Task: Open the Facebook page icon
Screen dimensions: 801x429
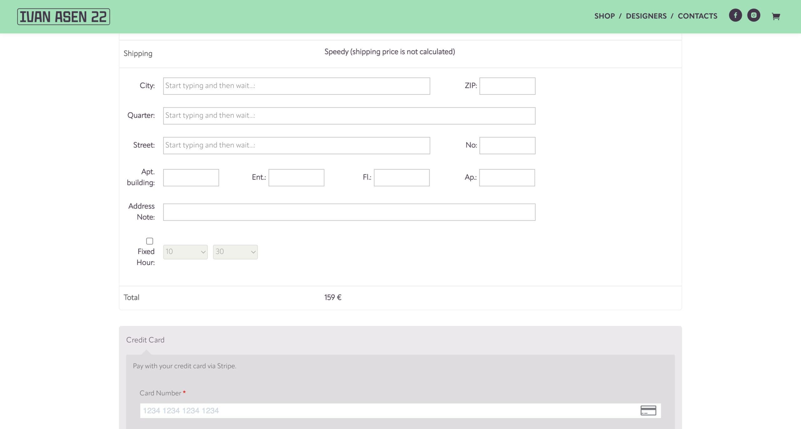Action: (735, 15)
